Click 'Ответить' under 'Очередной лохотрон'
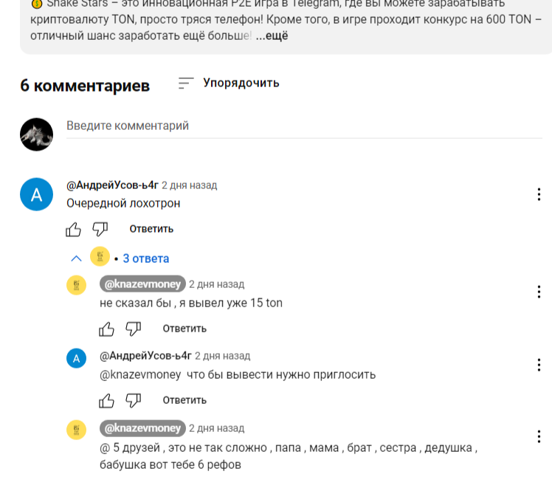Screen dimensions: 552x477 tap(151, 229)
